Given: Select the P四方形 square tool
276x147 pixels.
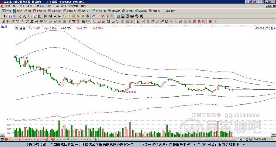Looking at the screenshot, I should 40,11.
